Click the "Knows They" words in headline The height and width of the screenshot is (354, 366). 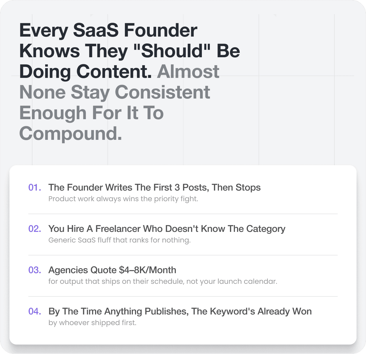[73, 51]
